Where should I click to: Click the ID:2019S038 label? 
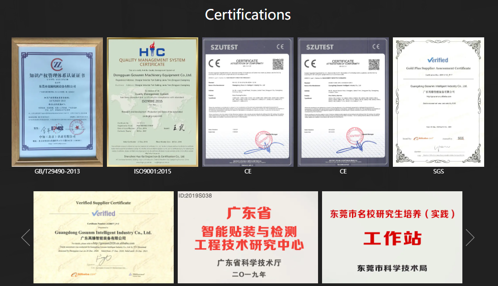point(195,196)
